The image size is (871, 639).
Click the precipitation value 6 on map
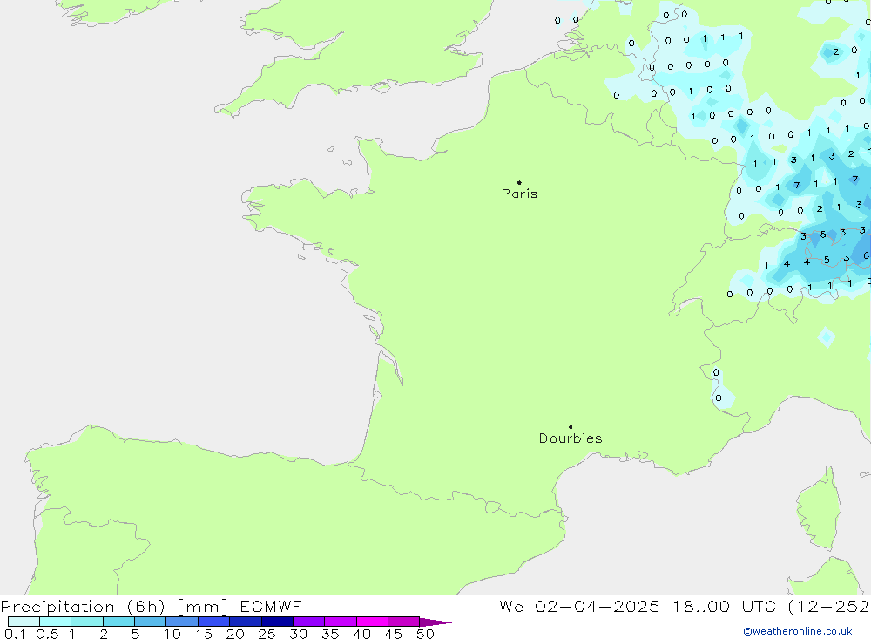[866, 255]
